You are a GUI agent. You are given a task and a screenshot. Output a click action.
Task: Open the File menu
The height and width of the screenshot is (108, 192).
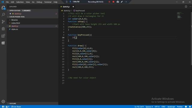pos(7,2)
